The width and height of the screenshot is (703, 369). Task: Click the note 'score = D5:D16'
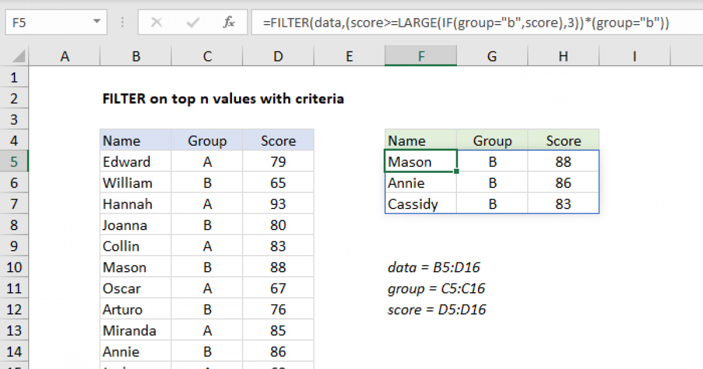[x=436, y=310]
